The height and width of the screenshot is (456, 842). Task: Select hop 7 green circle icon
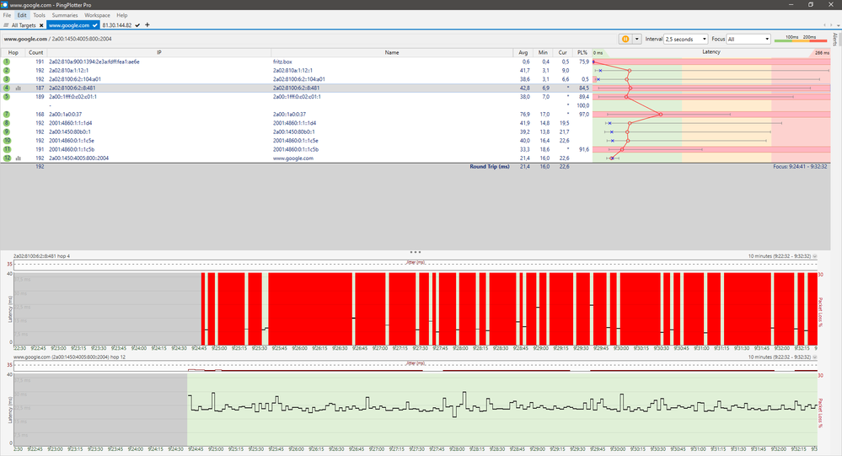tap(7, 115)
